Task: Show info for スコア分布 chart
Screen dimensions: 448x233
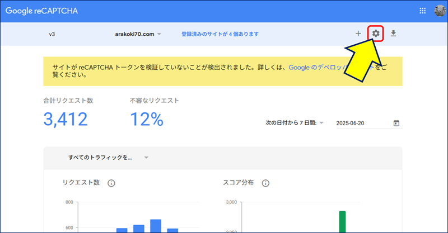Action: 265,183
